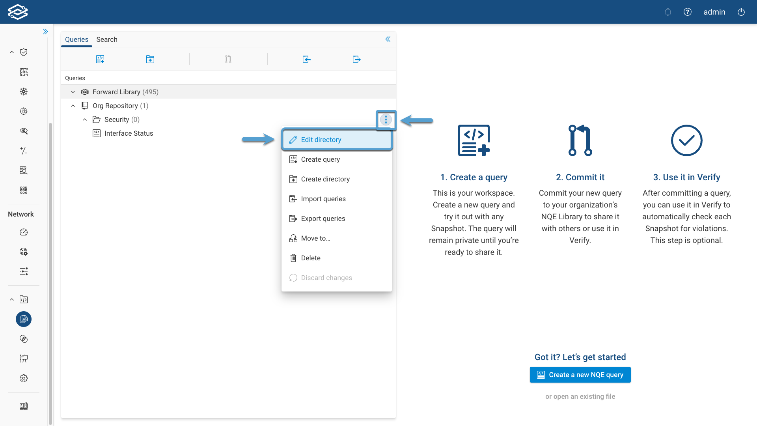Expand the left sidebar with double chevron
Image resolution: width=757 pixels, height=426 pixels.
pyautogui.click(x=45, y=32)
